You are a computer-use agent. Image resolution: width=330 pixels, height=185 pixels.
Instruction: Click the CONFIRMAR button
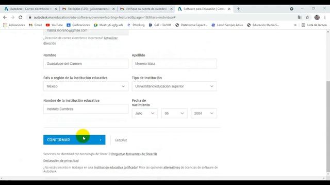point(74,140)
